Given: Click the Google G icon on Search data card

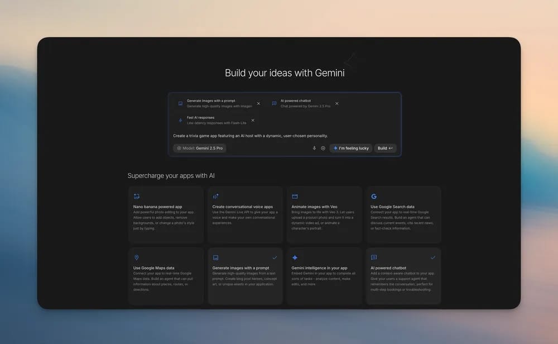Looking at the screenshot, I should [x=373, y=196].
